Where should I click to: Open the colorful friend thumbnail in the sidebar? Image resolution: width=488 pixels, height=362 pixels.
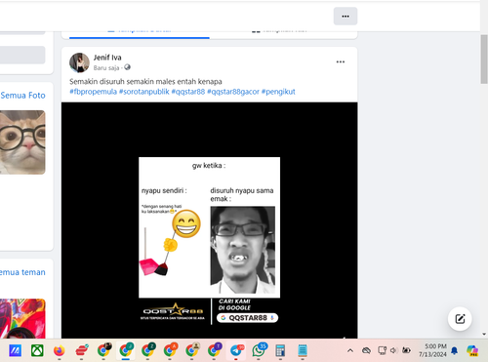pos(22,319)
